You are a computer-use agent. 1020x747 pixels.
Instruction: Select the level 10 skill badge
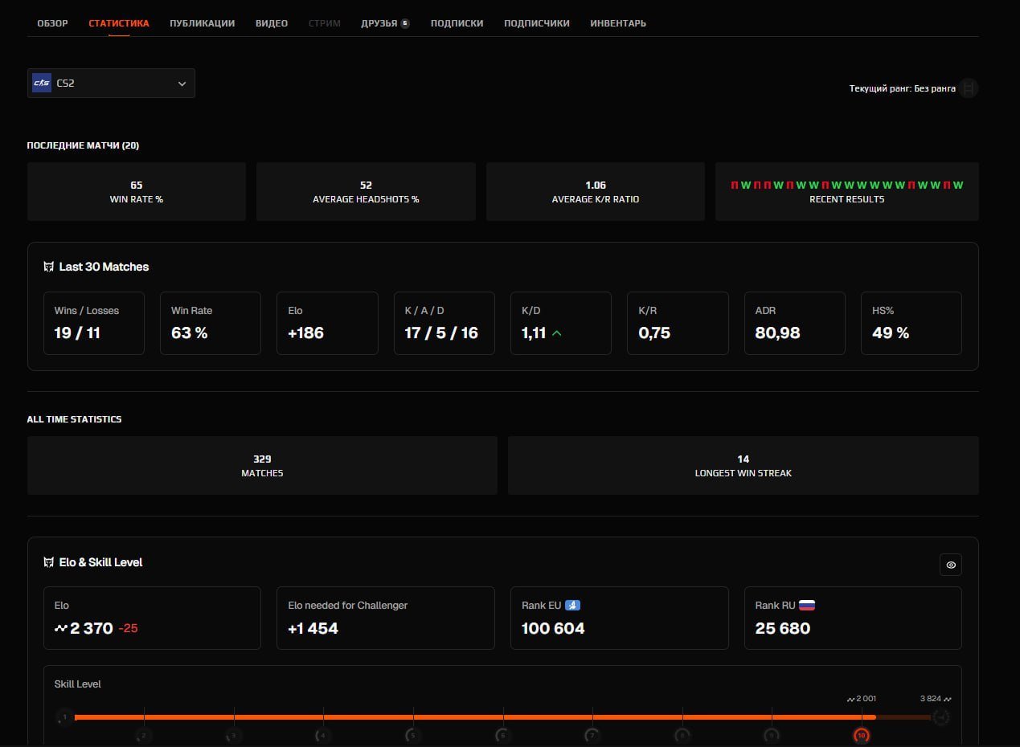[x=862, y=734]
